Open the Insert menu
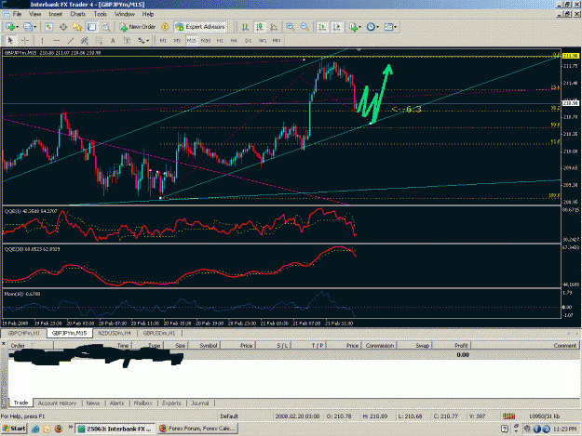The width and height of the screenshot is (582, 436). tap(56, 14)
